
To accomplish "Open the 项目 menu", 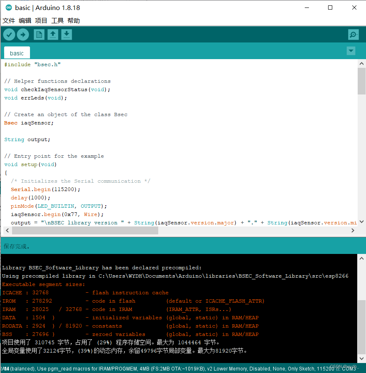I will (41, 20).
